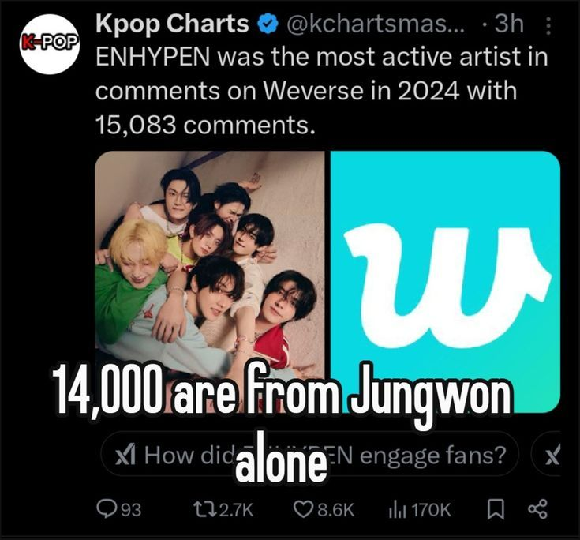Ask Grok how ENHYPEN engaged fans
Viewport: 580px width, 540px height.
(x=309, y=454)
